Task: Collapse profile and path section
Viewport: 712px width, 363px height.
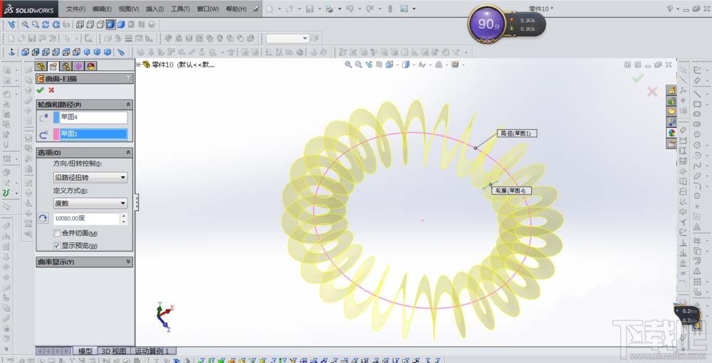Action: click(x=128, y=104)
